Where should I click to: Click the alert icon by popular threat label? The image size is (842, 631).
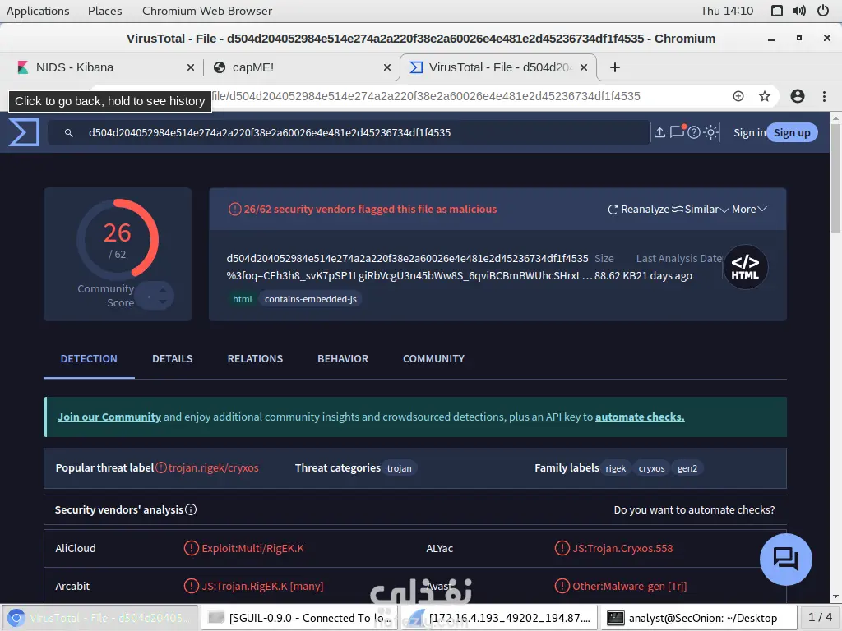(x=161, y=467)
